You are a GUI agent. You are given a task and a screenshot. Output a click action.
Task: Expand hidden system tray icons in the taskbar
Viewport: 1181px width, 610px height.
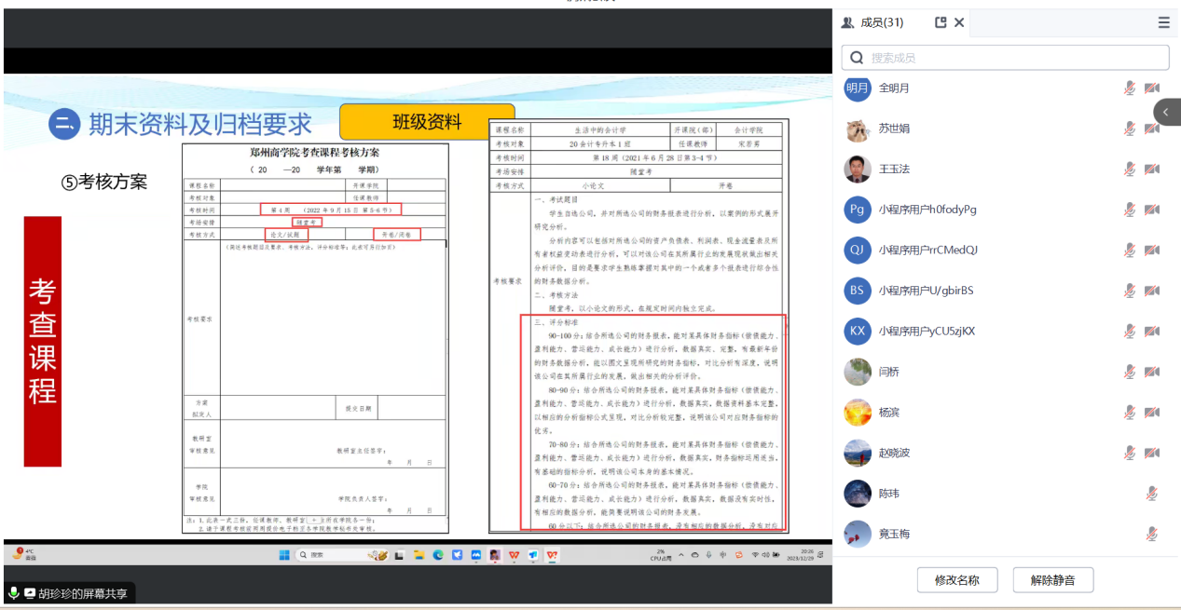(681, 555)
